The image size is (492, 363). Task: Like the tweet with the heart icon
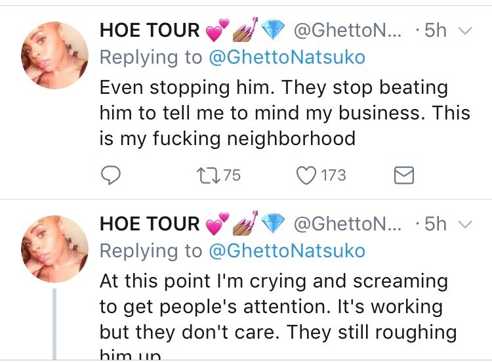307,175
